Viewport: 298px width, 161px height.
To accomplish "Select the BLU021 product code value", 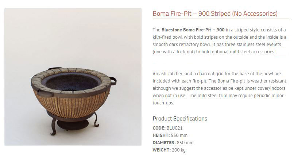I will 174,128.
